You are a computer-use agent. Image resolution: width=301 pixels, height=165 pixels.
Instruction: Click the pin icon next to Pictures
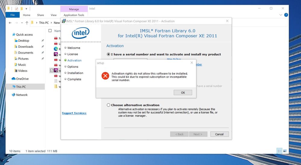coord(42,58)
